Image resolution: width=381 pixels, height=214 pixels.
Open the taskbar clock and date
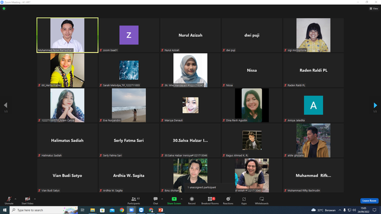point(364,210)
